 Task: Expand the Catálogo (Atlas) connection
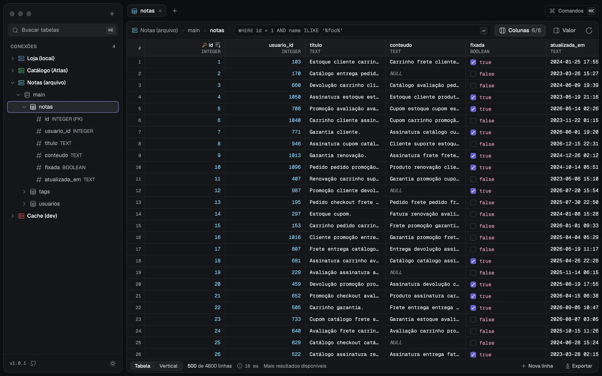click(12, 70)
